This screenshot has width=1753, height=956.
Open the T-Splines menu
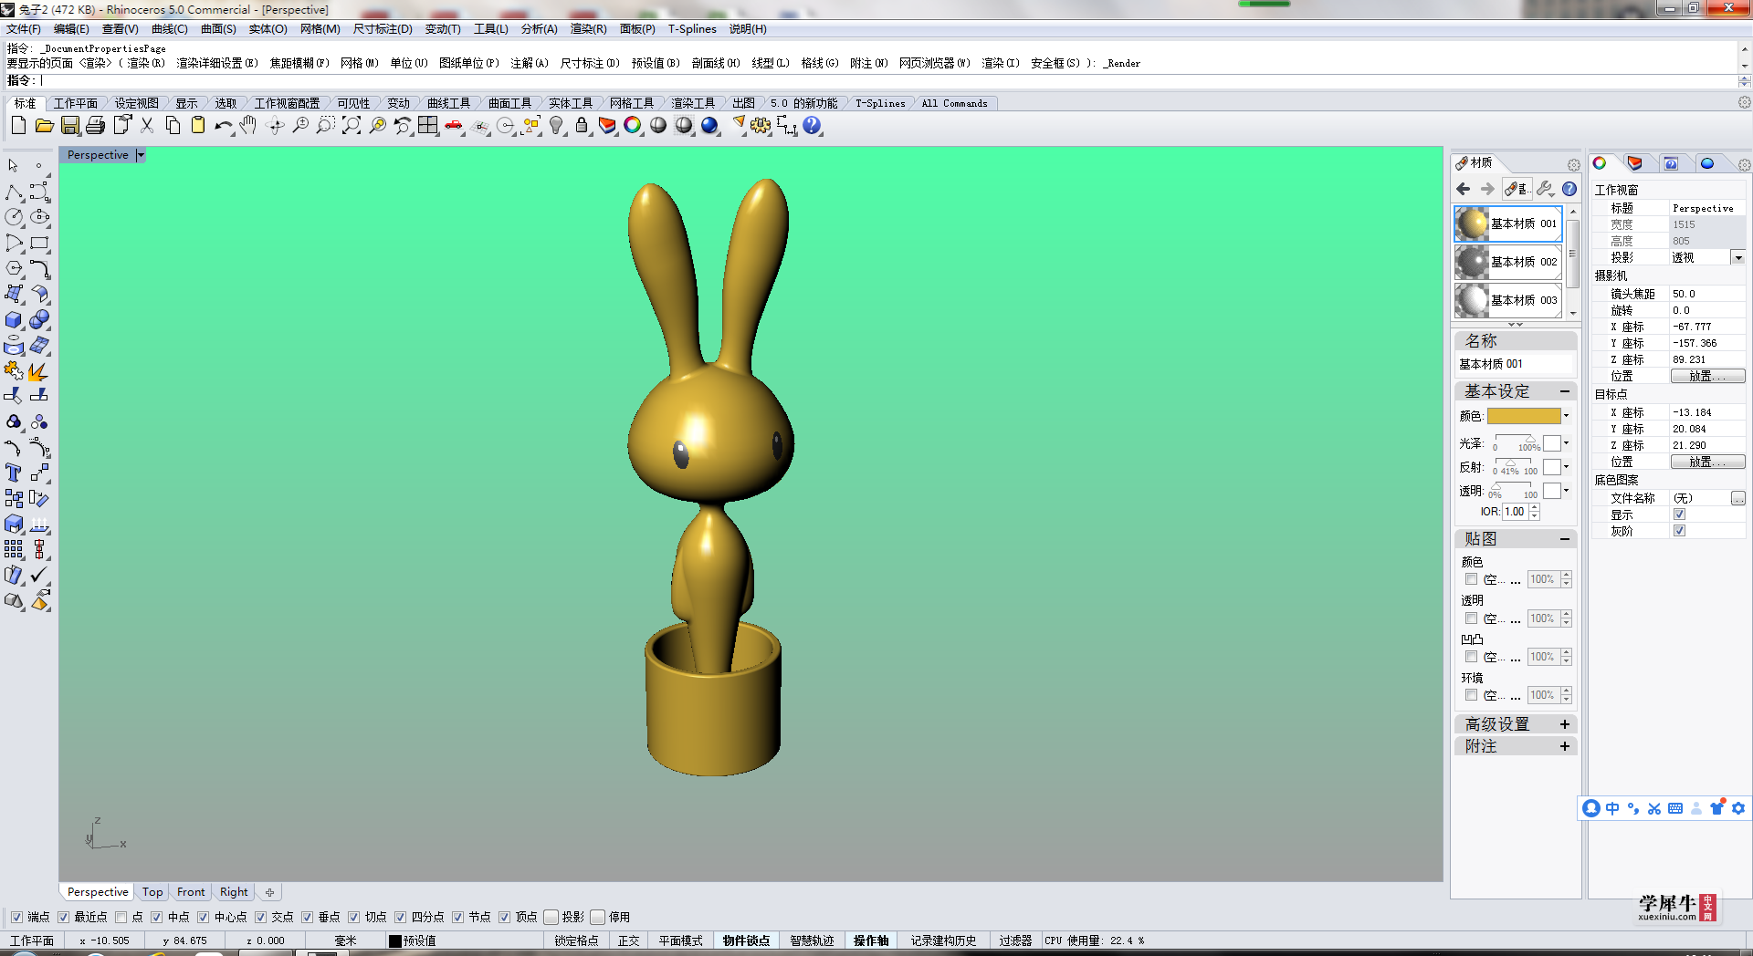tap(692, 29)
